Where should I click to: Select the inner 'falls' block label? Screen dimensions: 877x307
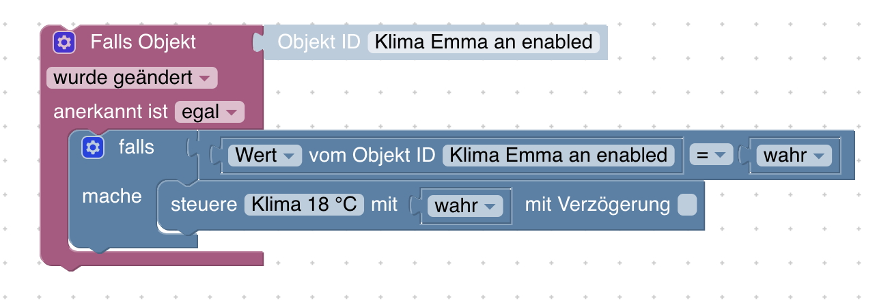coord(137,147)
